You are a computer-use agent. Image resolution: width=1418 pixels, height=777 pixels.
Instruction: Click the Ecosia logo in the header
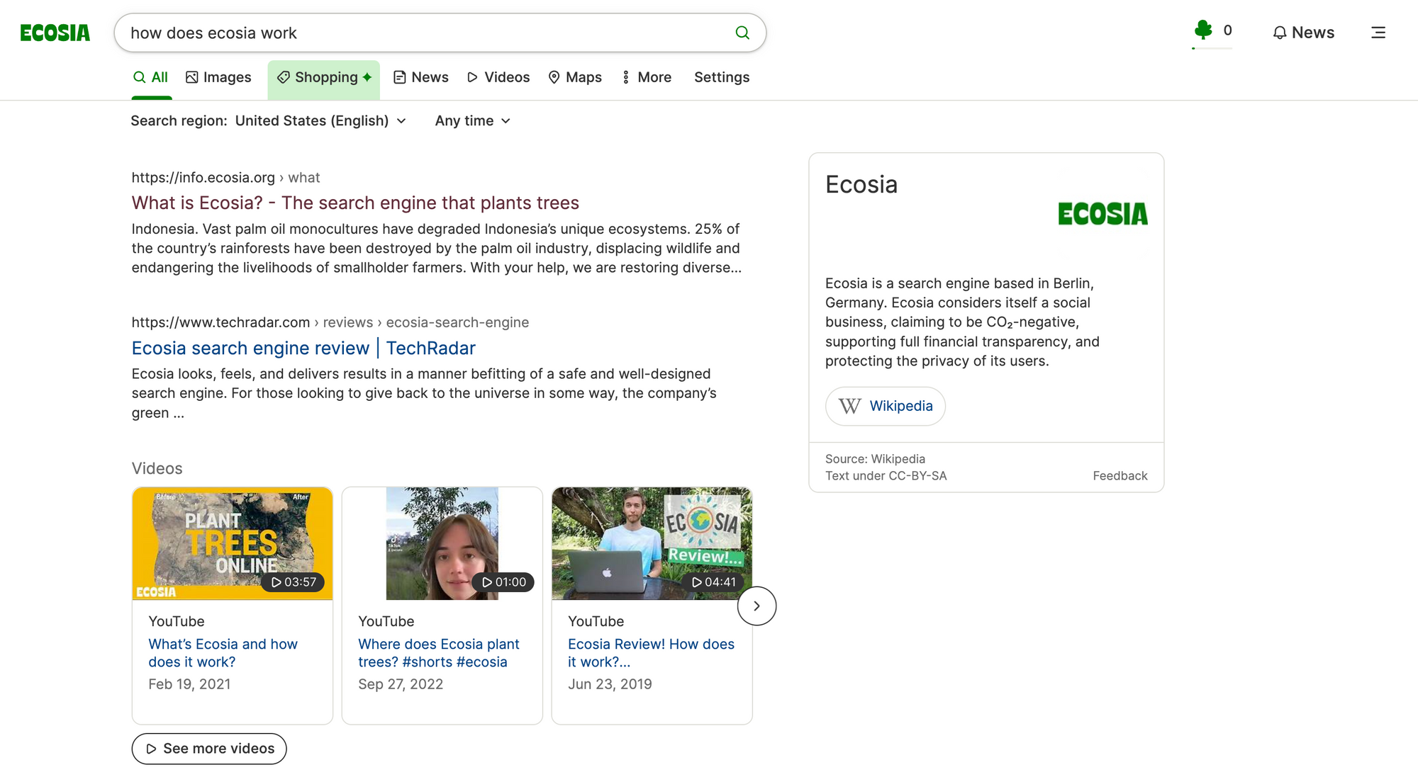tap(55, 33)
